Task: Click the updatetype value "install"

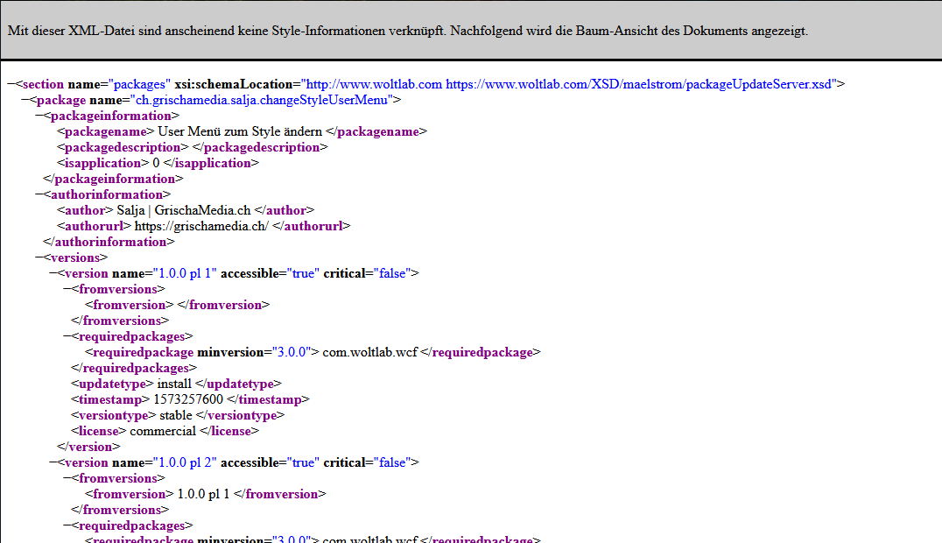Action: (x=174, y=384)
